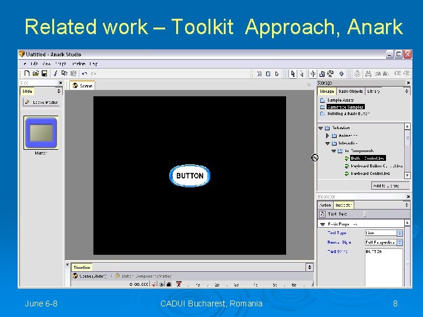
Task: Switch to the Storage tab
Action: [x=327, y=92]
